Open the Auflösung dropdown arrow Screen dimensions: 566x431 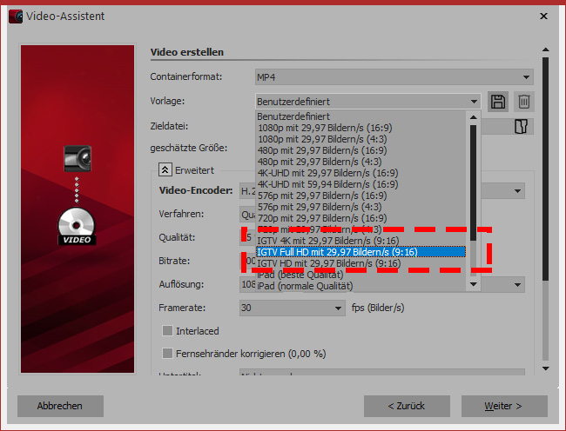pos(517,284)
